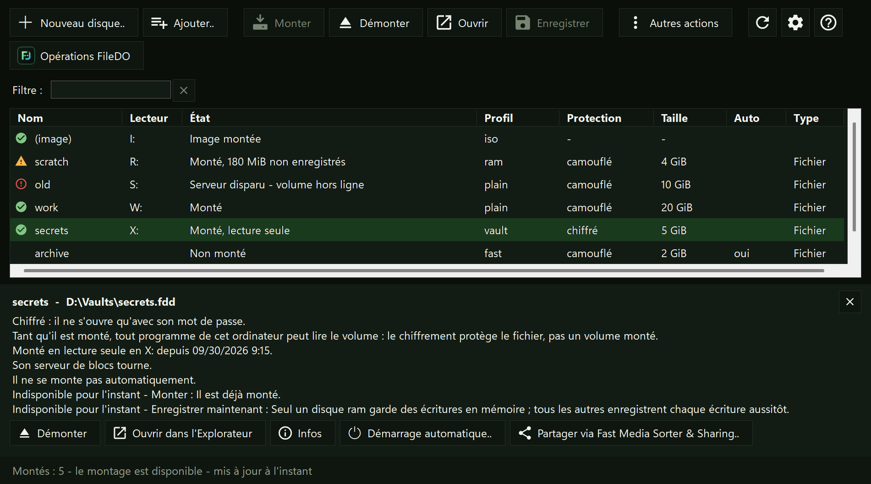The image size is (871, 484).
Task: Click the warning icon next to scratch
Action: pyautogui.click(x=21, y=161)
